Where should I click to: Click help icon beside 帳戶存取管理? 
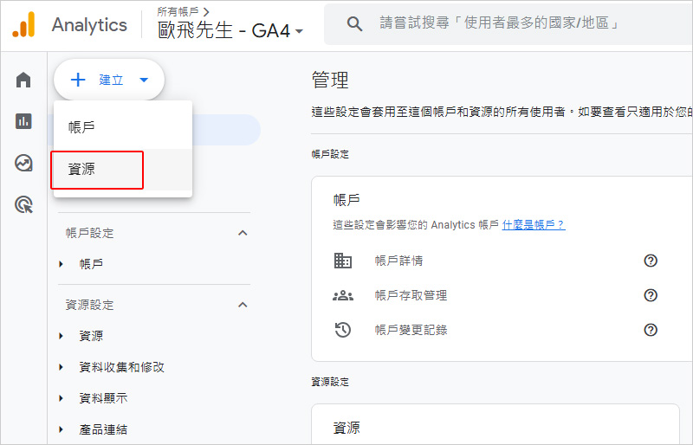[x=651, y=295]
